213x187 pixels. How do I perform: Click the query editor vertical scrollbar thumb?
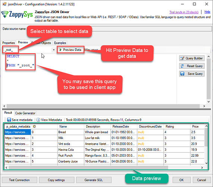(x=209, y=79)
